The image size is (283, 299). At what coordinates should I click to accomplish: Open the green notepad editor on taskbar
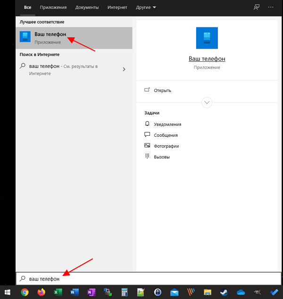(x=141, y=292)
